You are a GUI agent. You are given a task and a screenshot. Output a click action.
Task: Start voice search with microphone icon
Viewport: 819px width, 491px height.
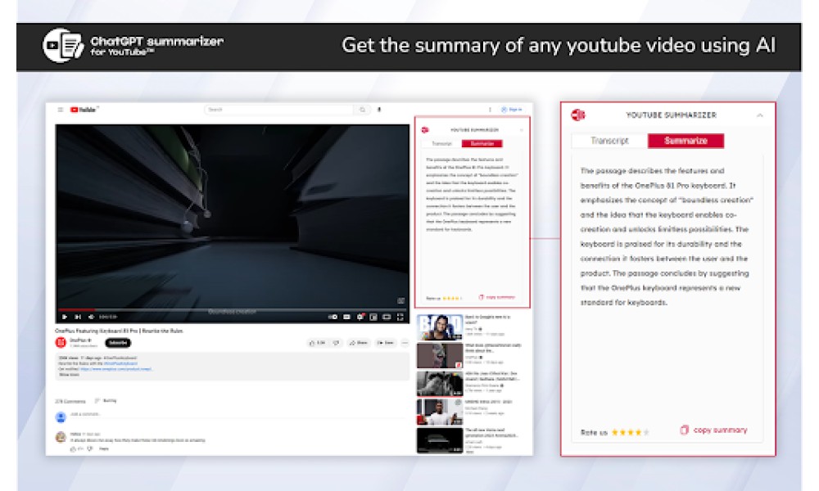tap(379, 110)
